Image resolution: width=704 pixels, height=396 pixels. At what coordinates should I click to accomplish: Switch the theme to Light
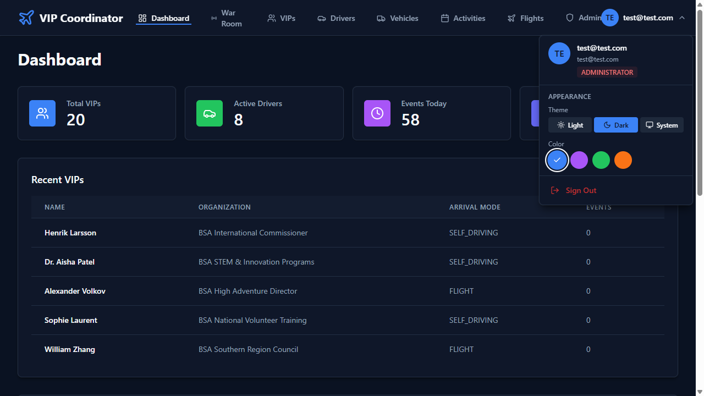point(570,125)
